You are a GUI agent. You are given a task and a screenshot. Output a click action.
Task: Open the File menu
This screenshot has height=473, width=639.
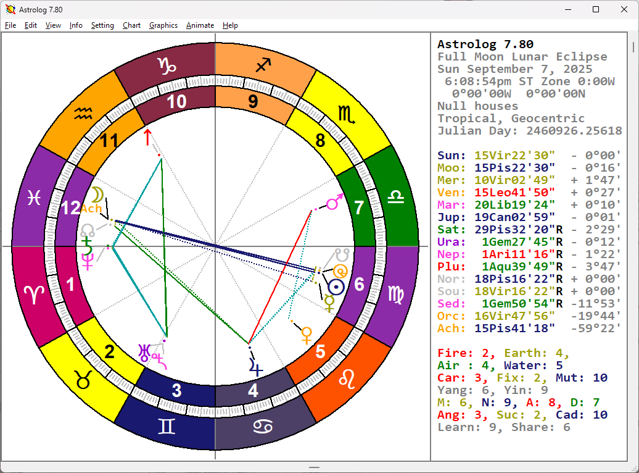point(10,25)
